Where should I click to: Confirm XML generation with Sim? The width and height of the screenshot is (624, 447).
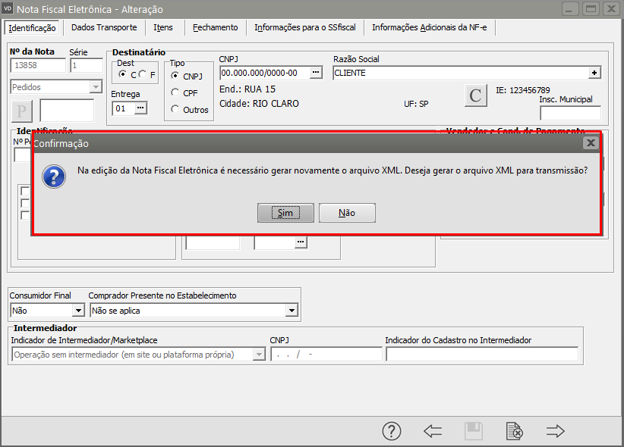coord(285,213)
